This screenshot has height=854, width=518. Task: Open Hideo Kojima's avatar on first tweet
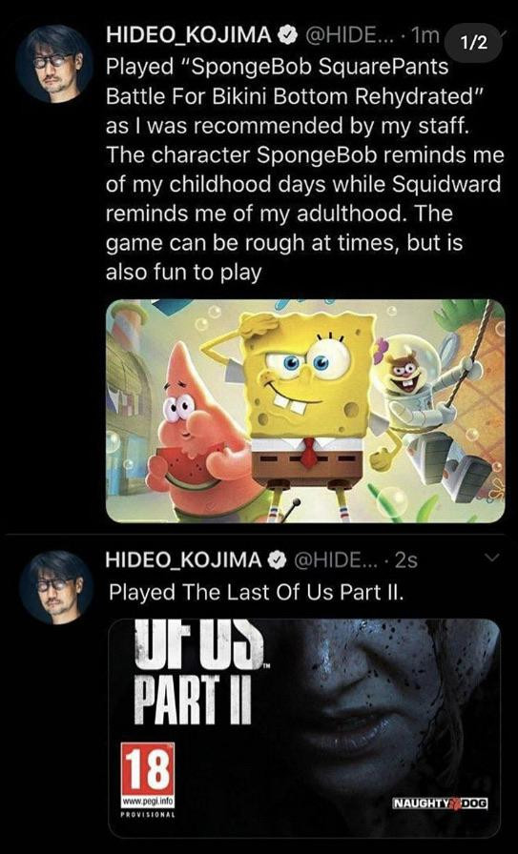pos(54,64)
